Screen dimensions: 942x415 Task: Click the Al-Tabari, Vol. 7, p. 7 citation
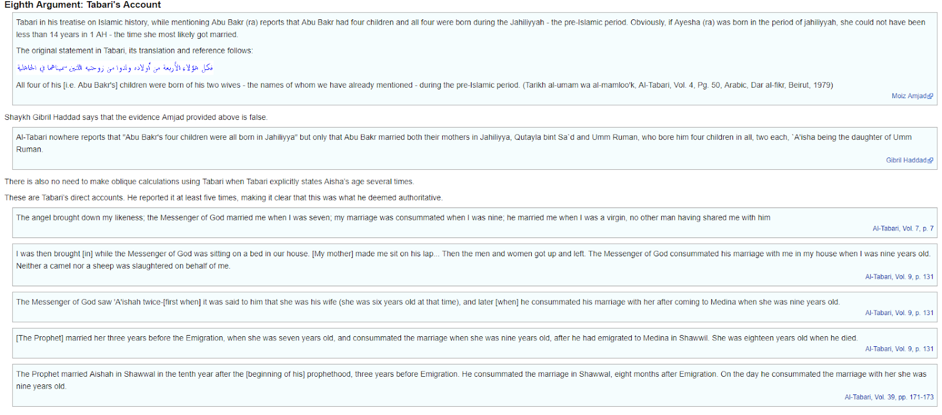(903, 229)
